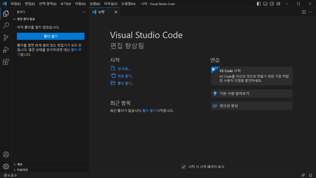The width and height of the screenshot is (316, 178).
Task: Click the VS Code logo in title bar
Action: [4, 4]
